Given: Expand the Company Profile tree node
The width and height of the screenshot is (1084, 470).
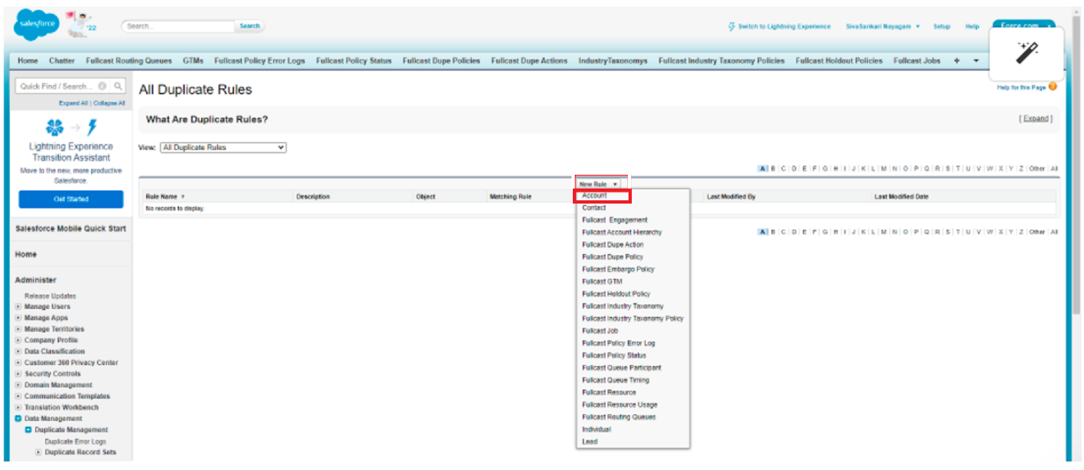Looking at the screenshot, I should pos(18,340).
